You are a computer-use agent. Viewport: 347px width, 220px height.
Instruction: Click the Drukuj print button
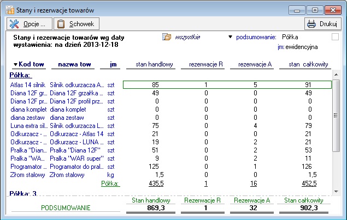323,24
